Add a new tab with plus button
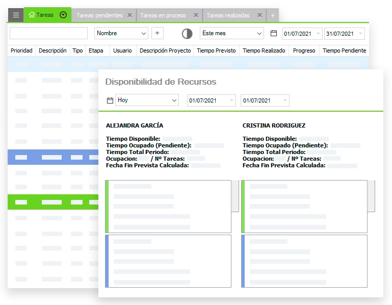392x305 pixels. pyautogui.click(x=273, y=16)
